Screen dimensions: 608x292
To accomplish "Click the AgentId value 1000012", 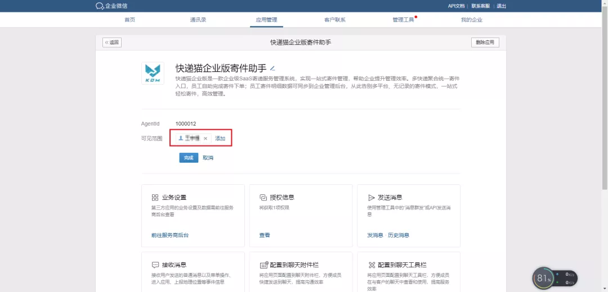I will pyautogui.click(x=186, y=124).
